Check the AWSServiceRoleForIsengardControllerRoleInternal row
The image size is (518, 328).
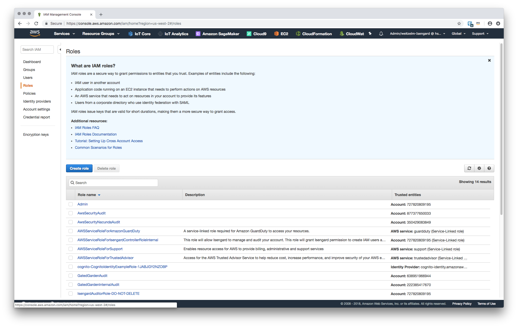71,240
